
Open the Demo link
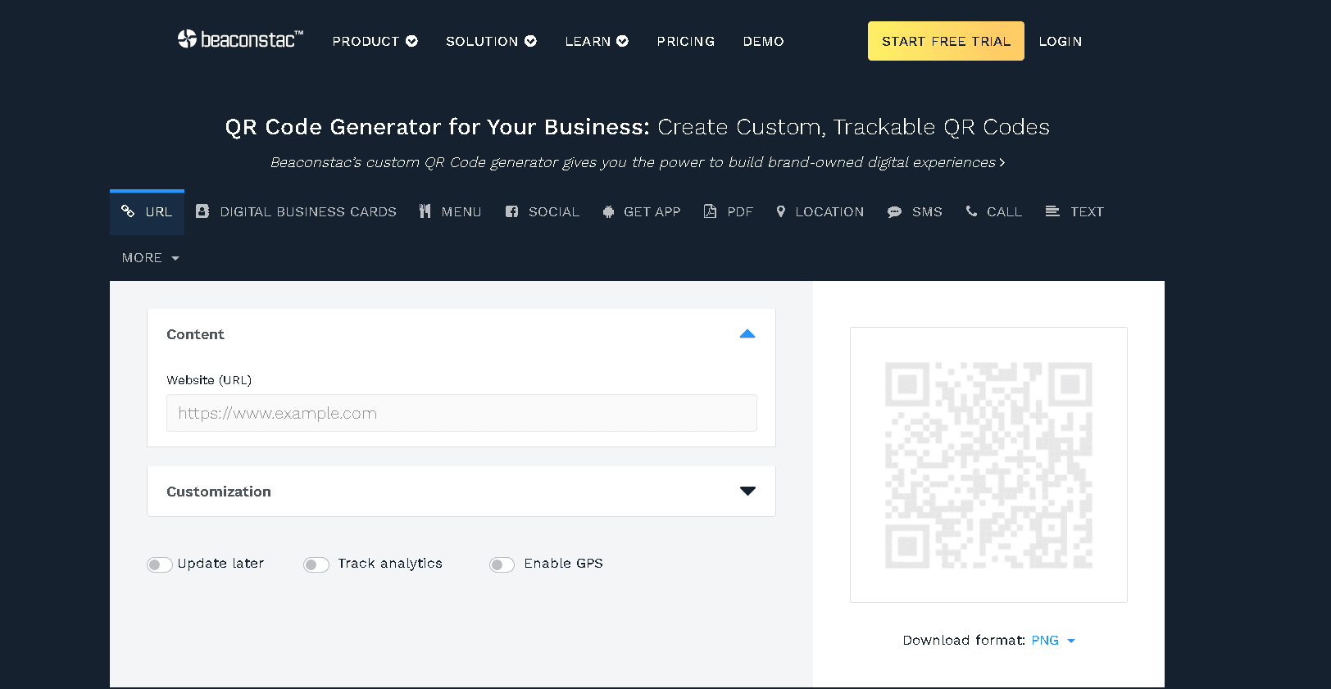point(764,41)
